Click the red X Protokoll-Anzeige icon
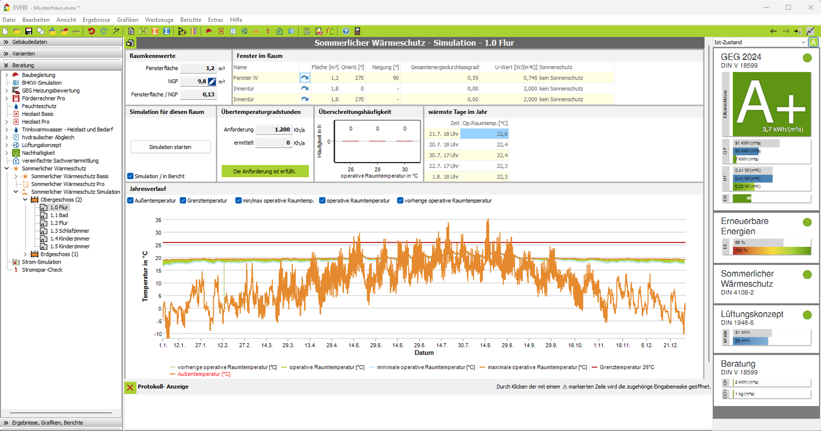 130,387
